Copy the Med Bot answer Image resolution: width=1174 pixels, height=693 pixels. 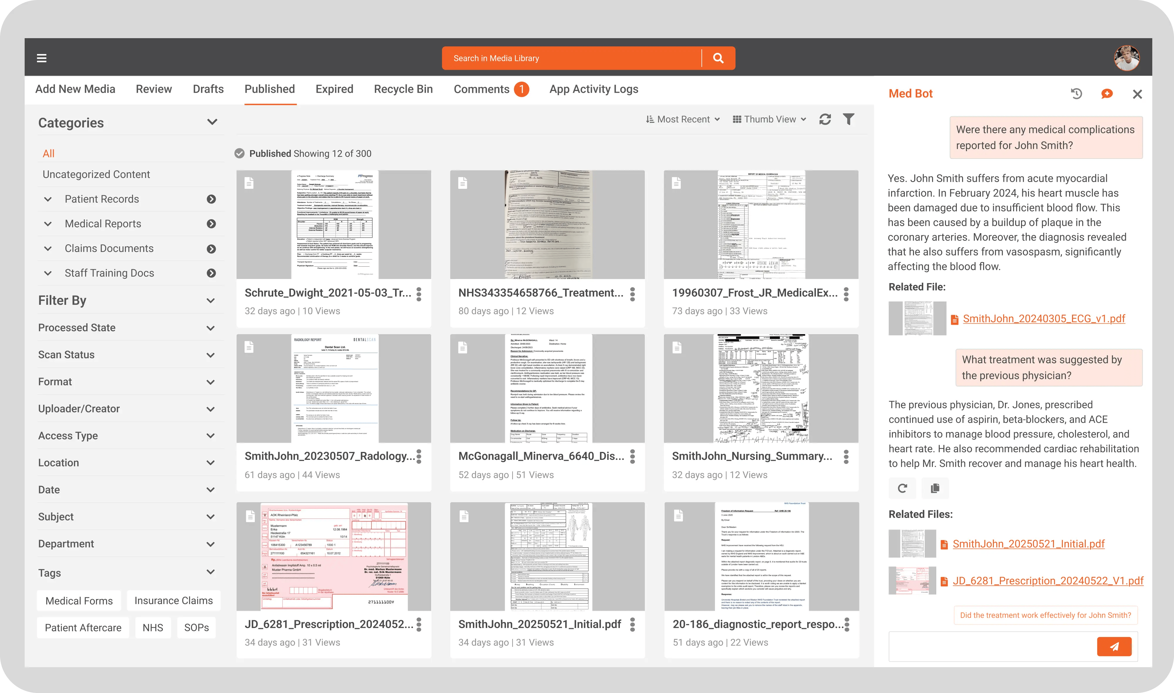click(x=935, y=488)
